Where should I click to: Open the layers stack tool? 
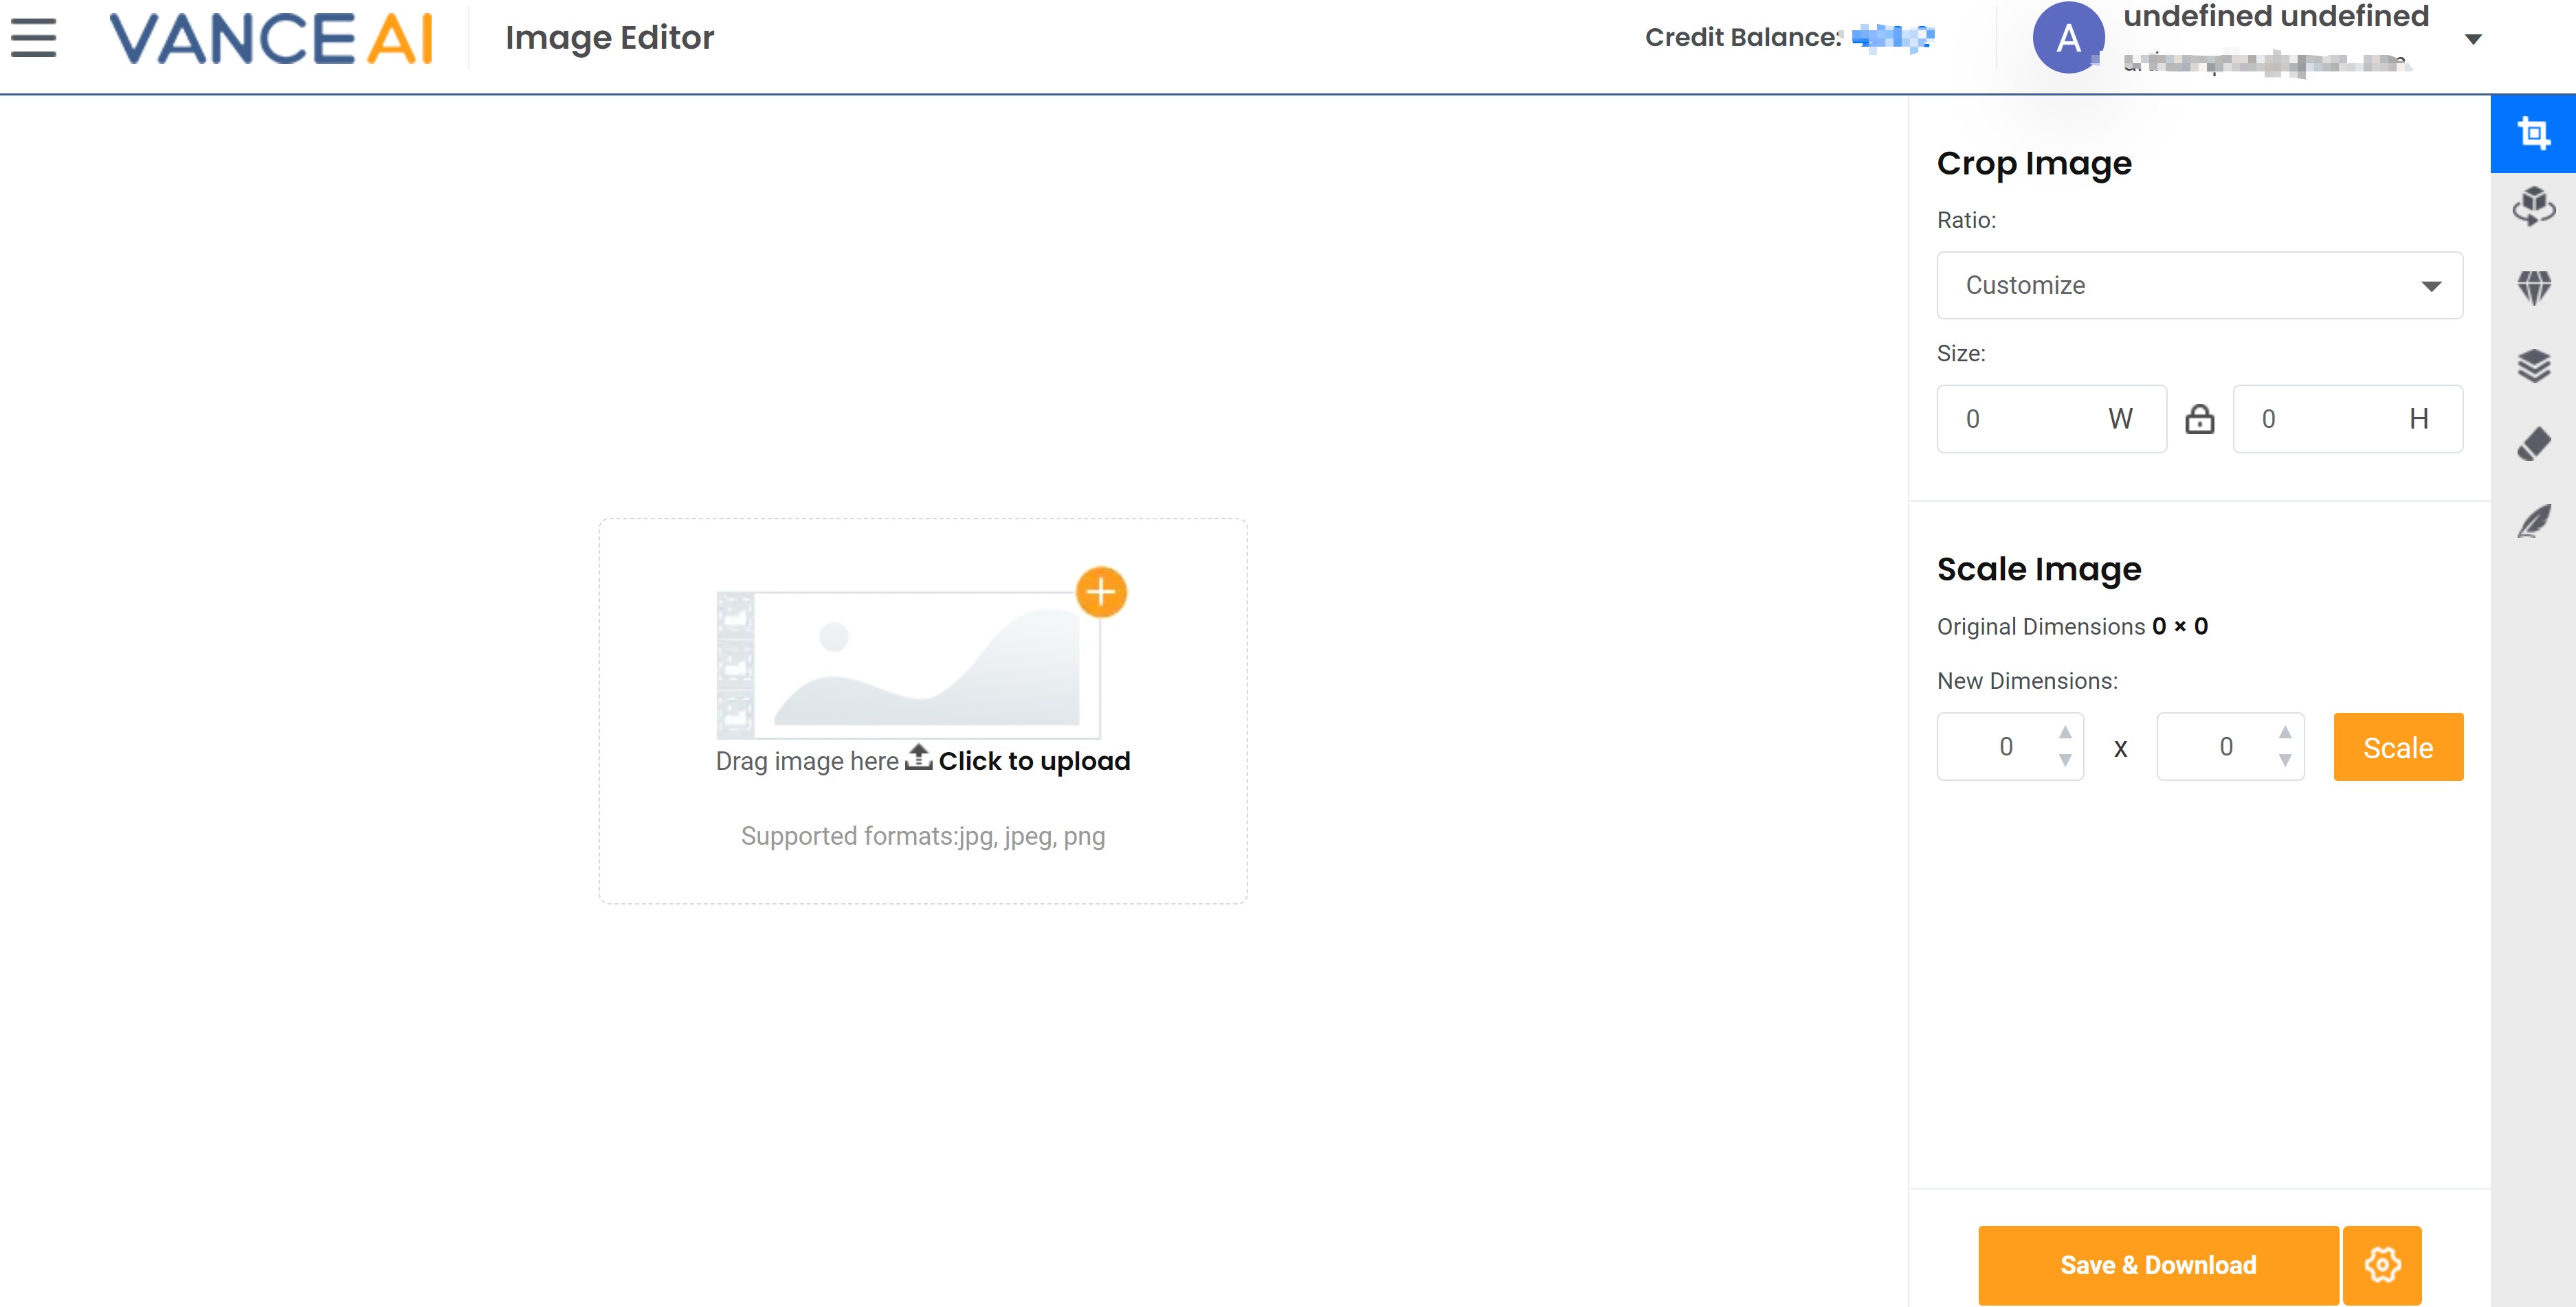tap(2532, 365)
